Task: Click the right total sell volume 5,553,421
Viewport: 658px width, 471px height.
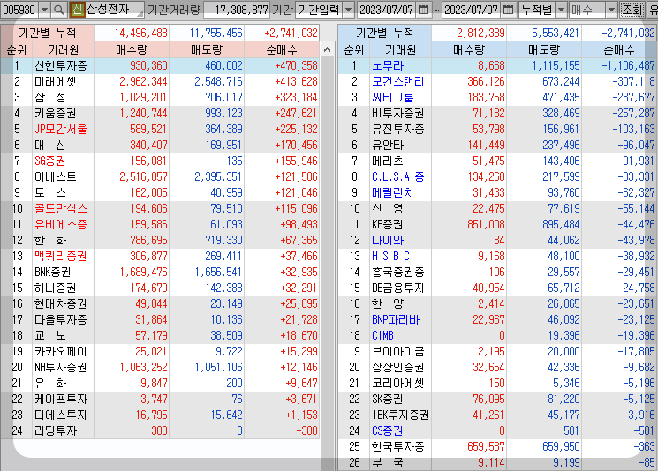Action: [x=556, y=34]
